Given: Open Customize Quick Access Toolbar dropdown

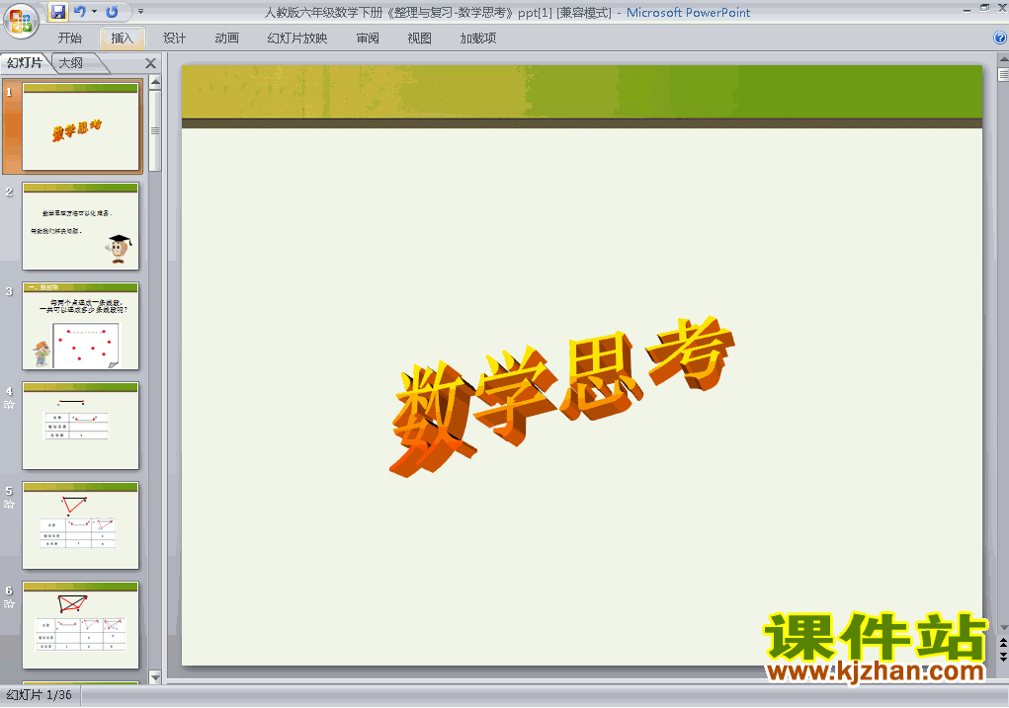Looking at the screenshot, I should [140, 12].
